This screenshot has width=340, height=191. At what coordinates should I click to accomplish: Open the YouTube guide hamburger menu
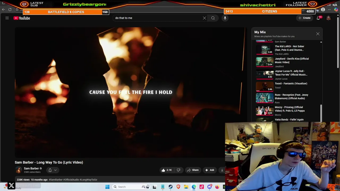(x=7, y=18)
